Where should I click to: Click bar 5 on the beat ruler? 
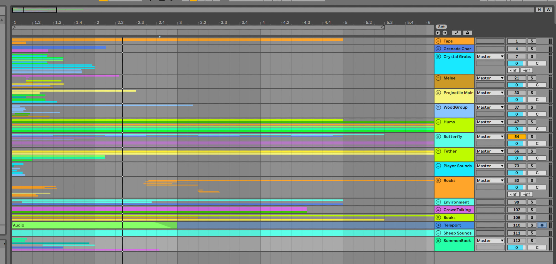pyautogui.click(x=346, y=23)
